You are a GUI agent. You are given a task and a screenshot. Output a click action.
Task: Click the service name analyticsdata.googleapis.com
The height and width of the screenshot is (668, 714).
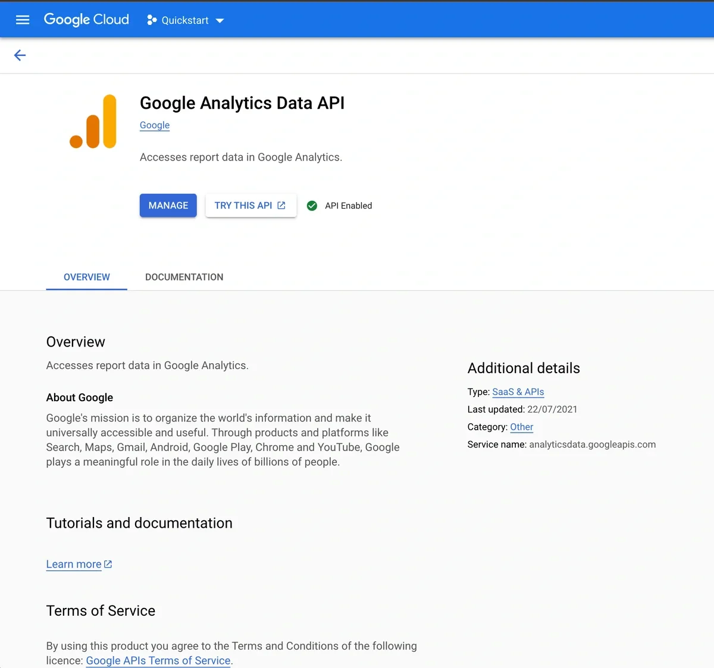pos(591,444)
